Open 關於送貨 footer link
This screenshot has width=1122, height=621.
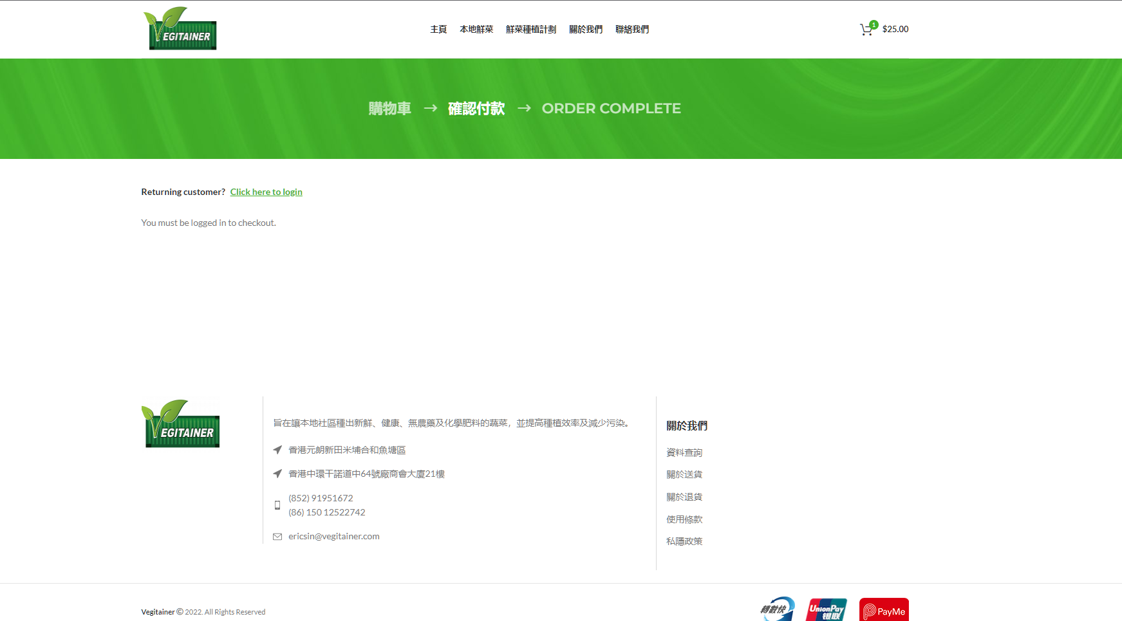tap(684, 474)
